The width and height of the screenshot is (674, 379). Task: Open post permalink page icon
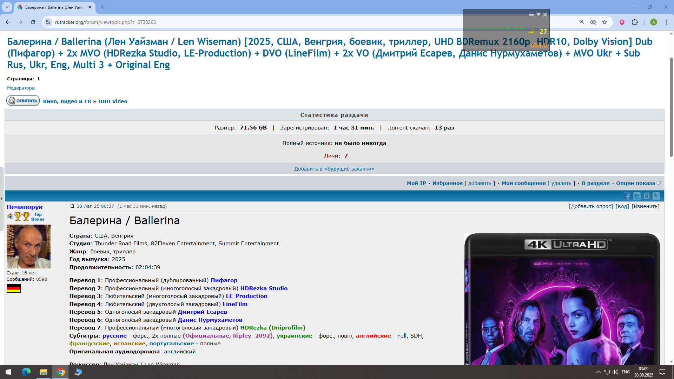click(x=72, y=206)
